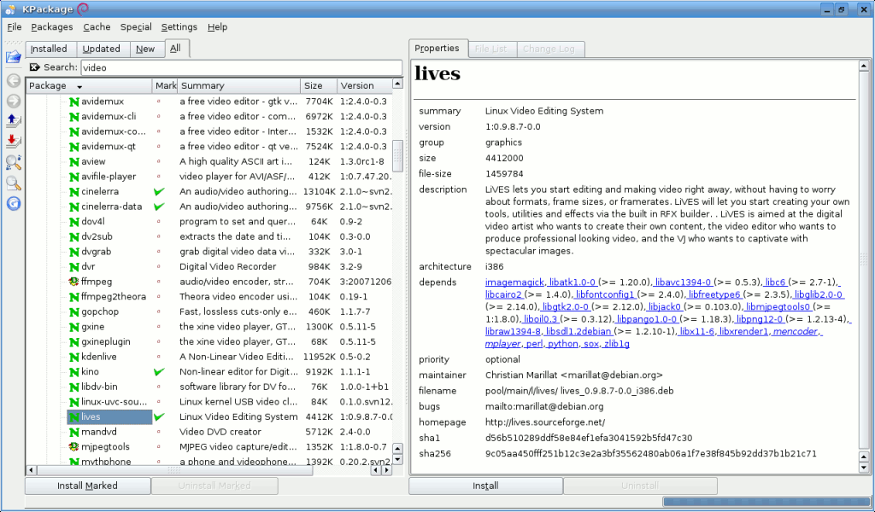Unmark the cinelerra package check mark

[159, 192]
